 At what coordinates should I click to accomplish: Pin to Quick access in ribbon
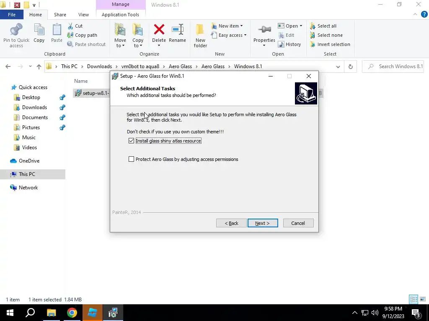[x=16, y=36]
